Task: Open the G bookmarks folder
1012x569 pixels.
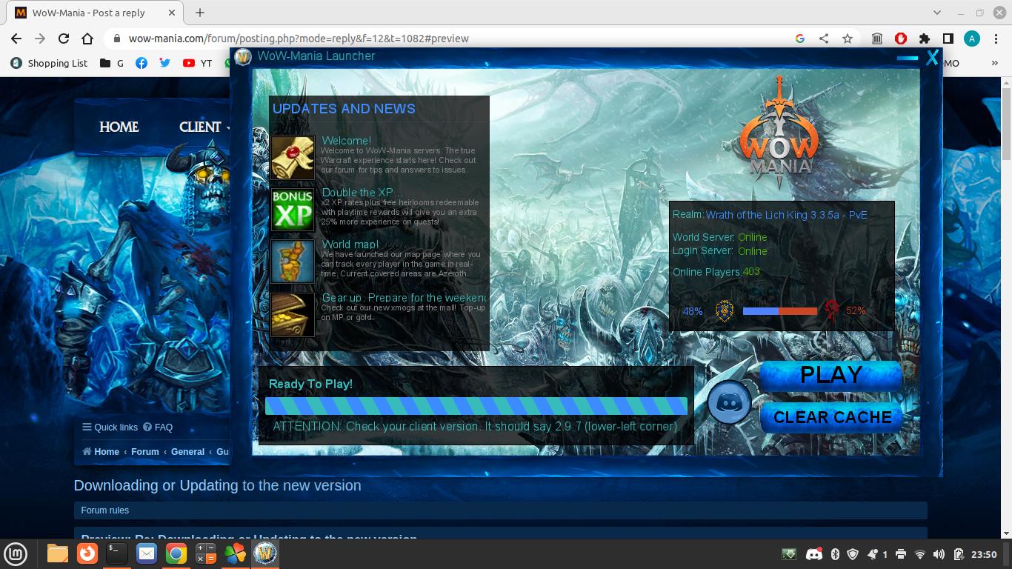Action: 112,63
